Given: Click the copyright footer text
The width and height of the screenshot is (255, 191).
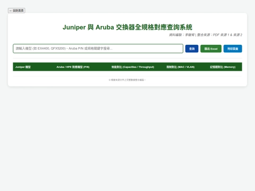Looking at the screenshot, I should pyautogui.click(x=127, y=80).
